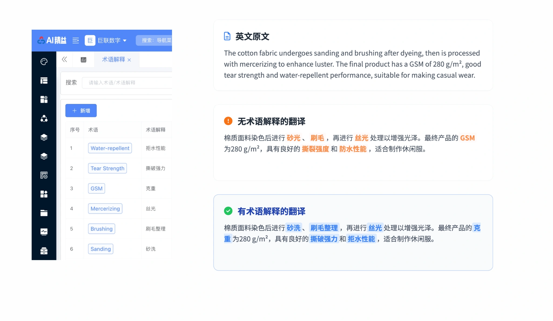Image resolution: width=553 pixels, height=321 pixels.
Task: Open the lower stacked layers icon in sidebar
Action: [44, 156]
